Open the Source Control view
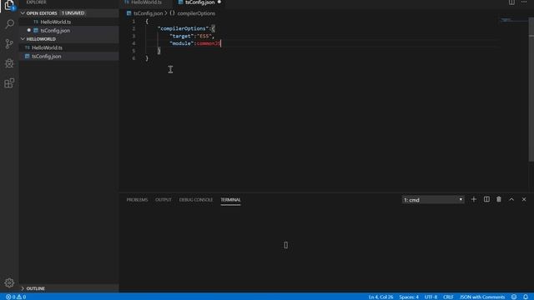This screenshot has width=534, height=300. 9,43
